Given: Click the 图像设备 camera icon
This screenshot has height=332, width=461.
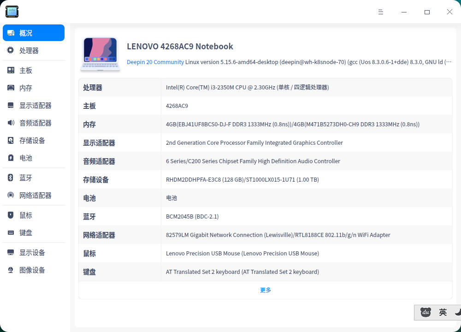Looking at the screenshot, I should 11,270.
